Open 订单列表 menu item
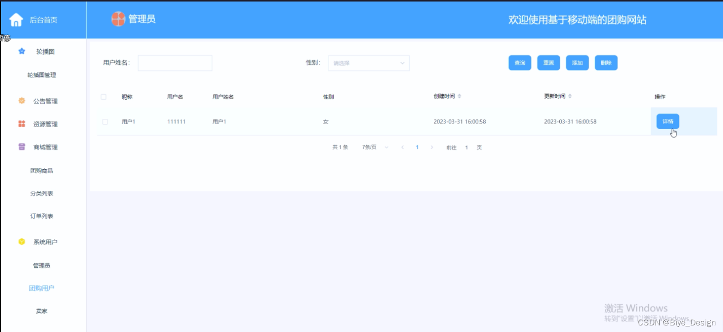This screenshot has height=332, width=723. (42, 216)
